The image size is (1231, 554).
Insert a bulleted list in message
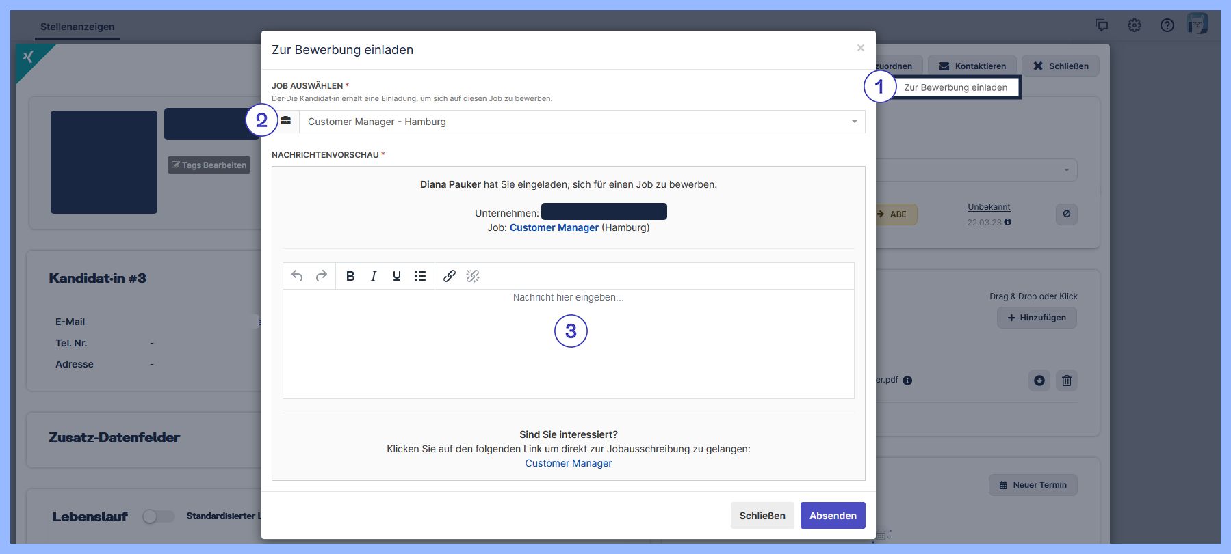tap(420, 276)
